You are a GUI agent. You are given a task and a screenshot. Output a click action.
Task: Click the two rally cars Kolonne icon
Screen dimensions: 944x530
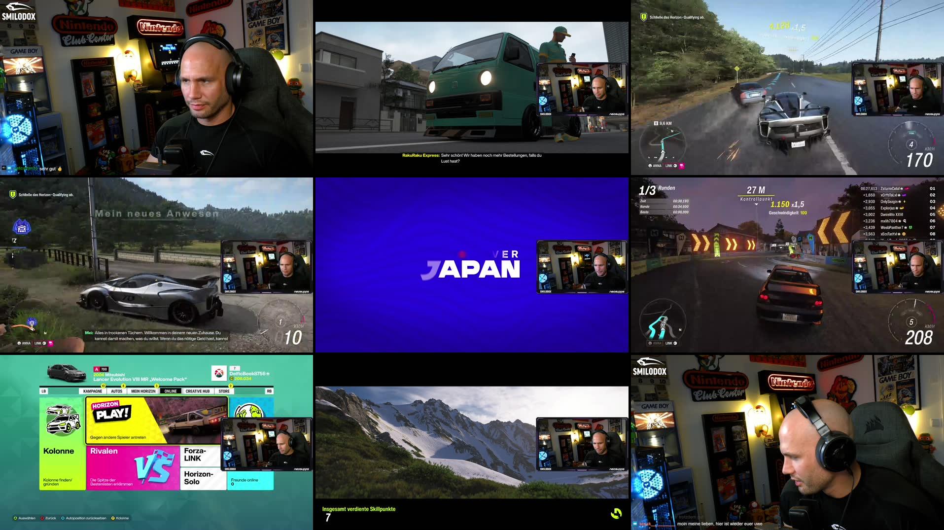pyautogui.click(x=63, y=420)
